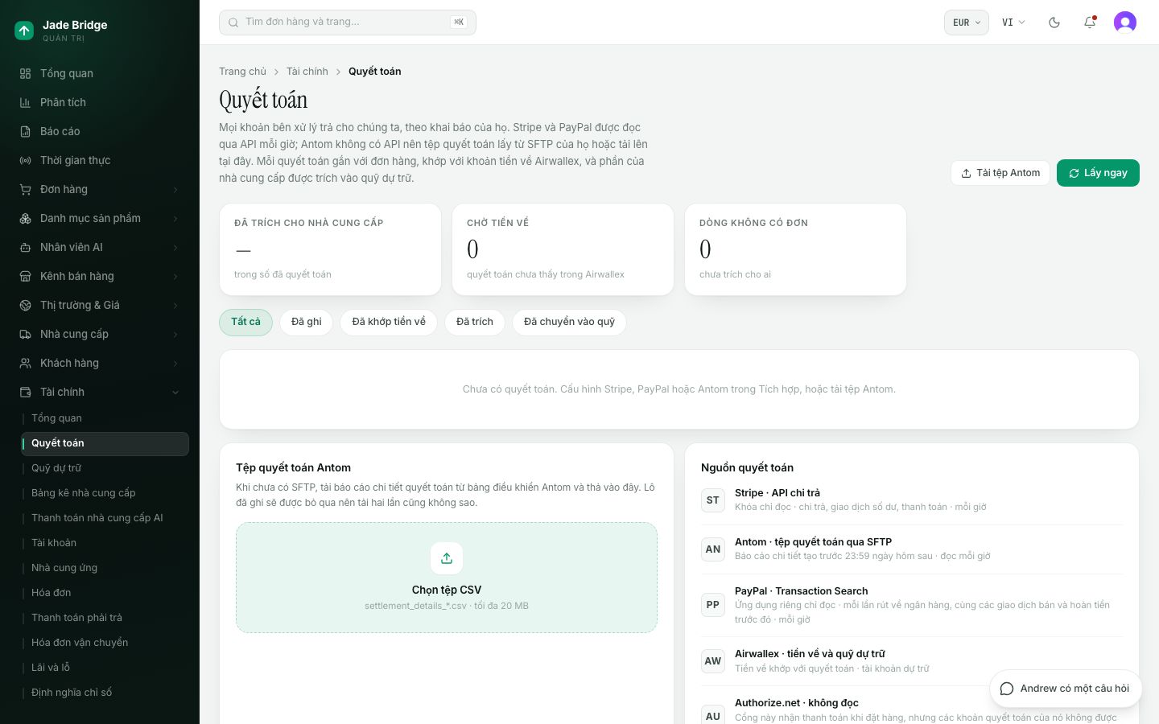Open Andrew có một câu hỏi chat
Screen dimensions: 1159x724
point(1066,689)
